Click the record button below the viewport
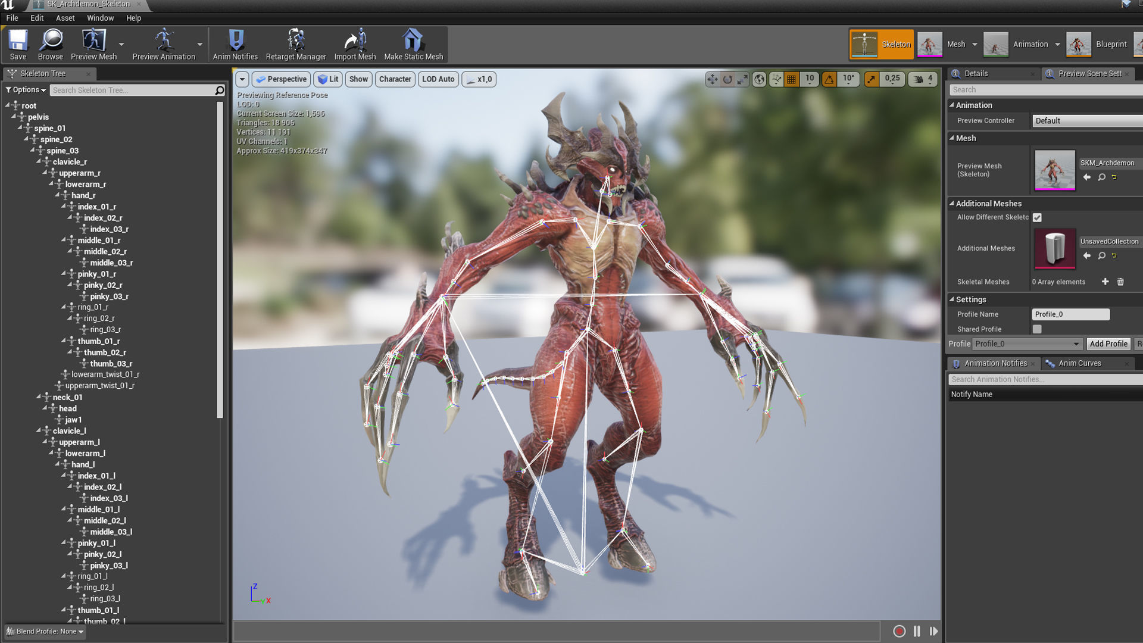 899,631
